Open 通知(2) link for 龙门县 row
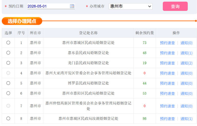 [x=186, y=63]
